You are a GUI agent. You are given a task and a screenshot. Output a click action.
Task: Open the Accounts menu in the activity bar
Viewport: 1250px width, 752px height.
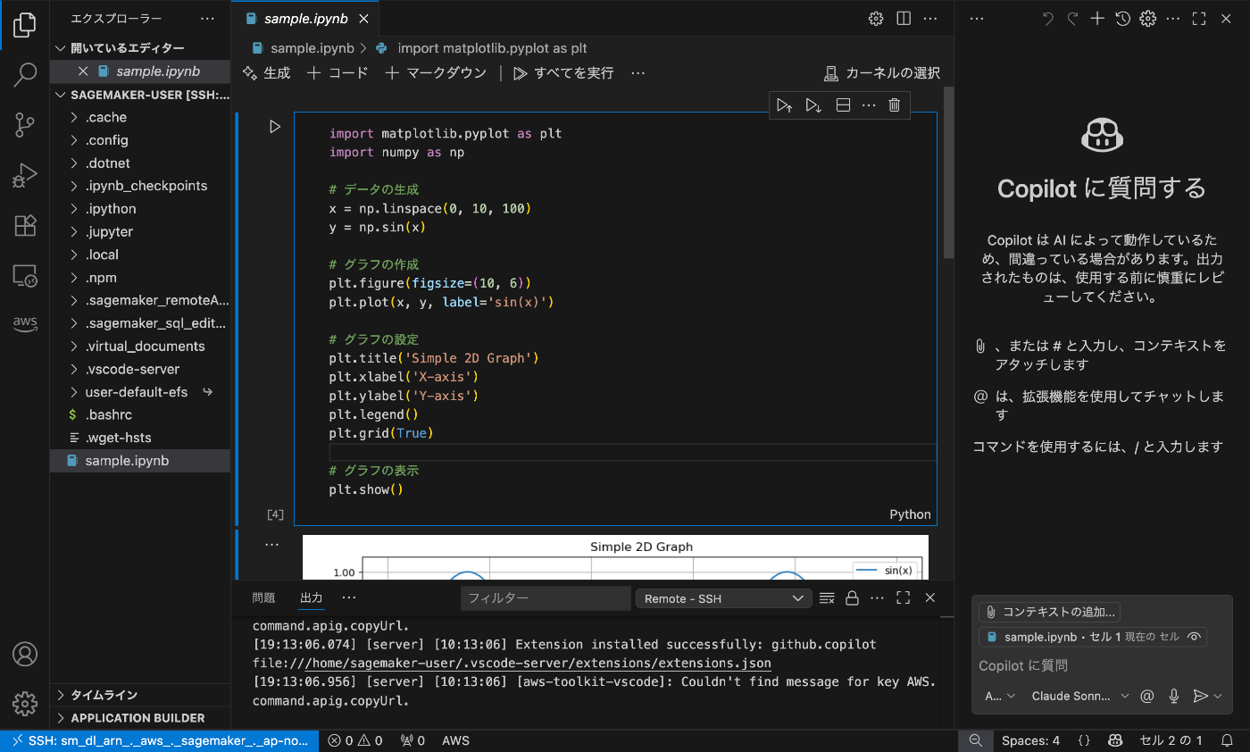tap(25, 655)
